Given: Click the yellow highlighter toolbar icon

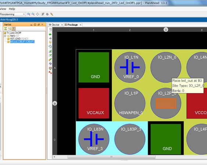Looking at the screenshot, I should 51,14.
